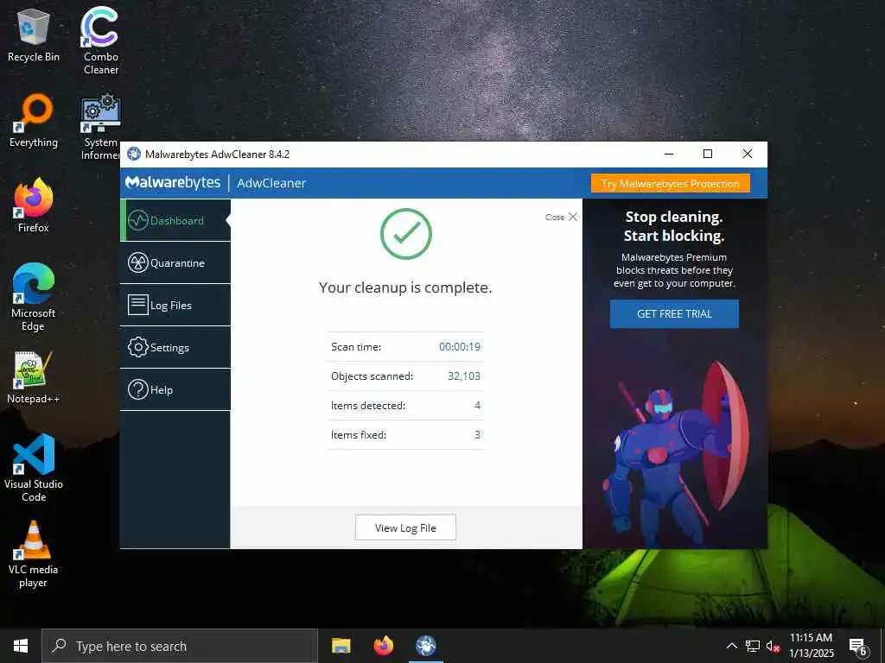Image resolution: width=885 pixels, height=663 pixels.
Task: Select VLC media player desktop shortcut
Action: [34, 554]
